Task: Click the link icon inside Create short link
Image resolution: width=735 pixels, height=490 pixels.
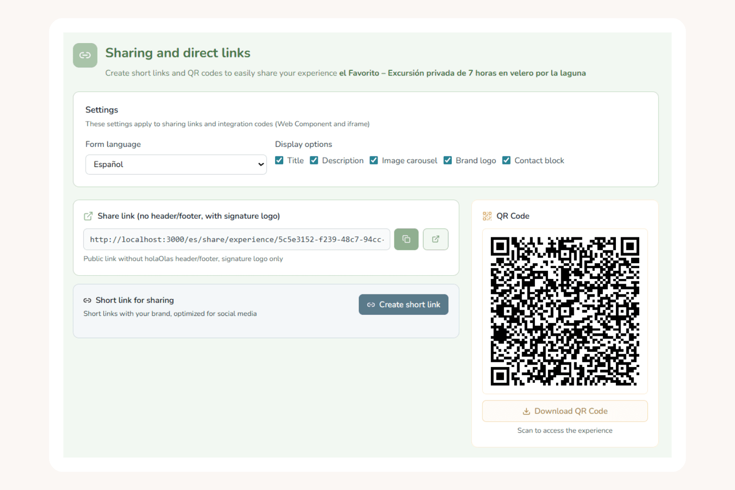Action: pos(371,305)
